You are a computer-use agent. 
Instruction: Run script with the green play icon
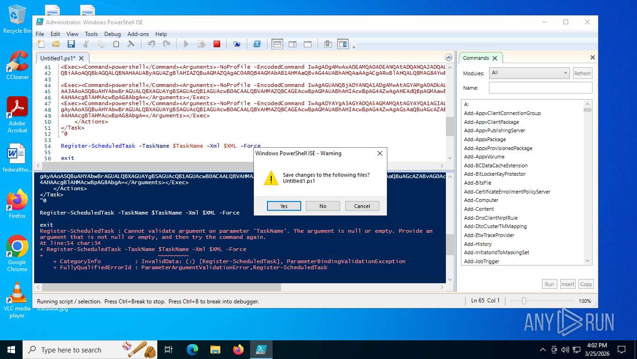186,44
